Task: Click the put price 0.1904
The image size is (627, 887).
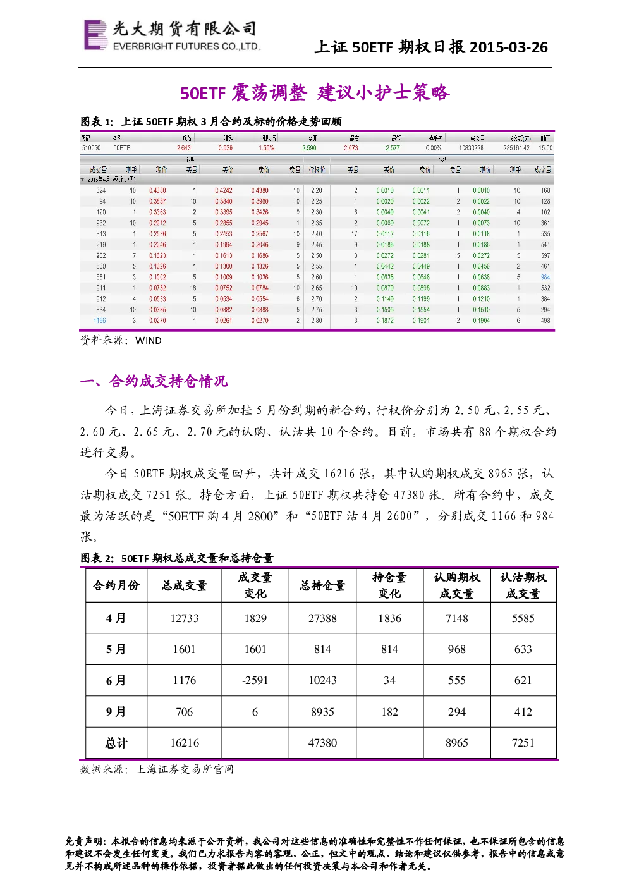Action: click(481, 321)
